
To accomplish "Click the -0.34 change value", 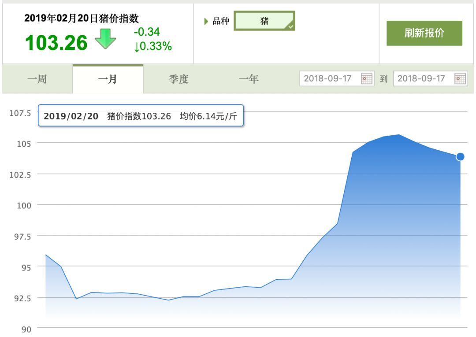I will coord(147,32).
